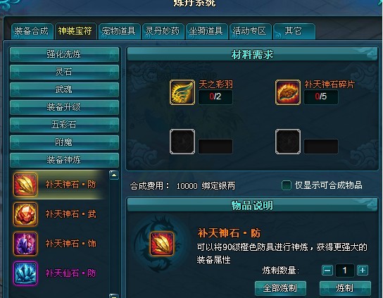Click the empty third material slot
The height and width of the screenshot is (298, 383).
182,142
